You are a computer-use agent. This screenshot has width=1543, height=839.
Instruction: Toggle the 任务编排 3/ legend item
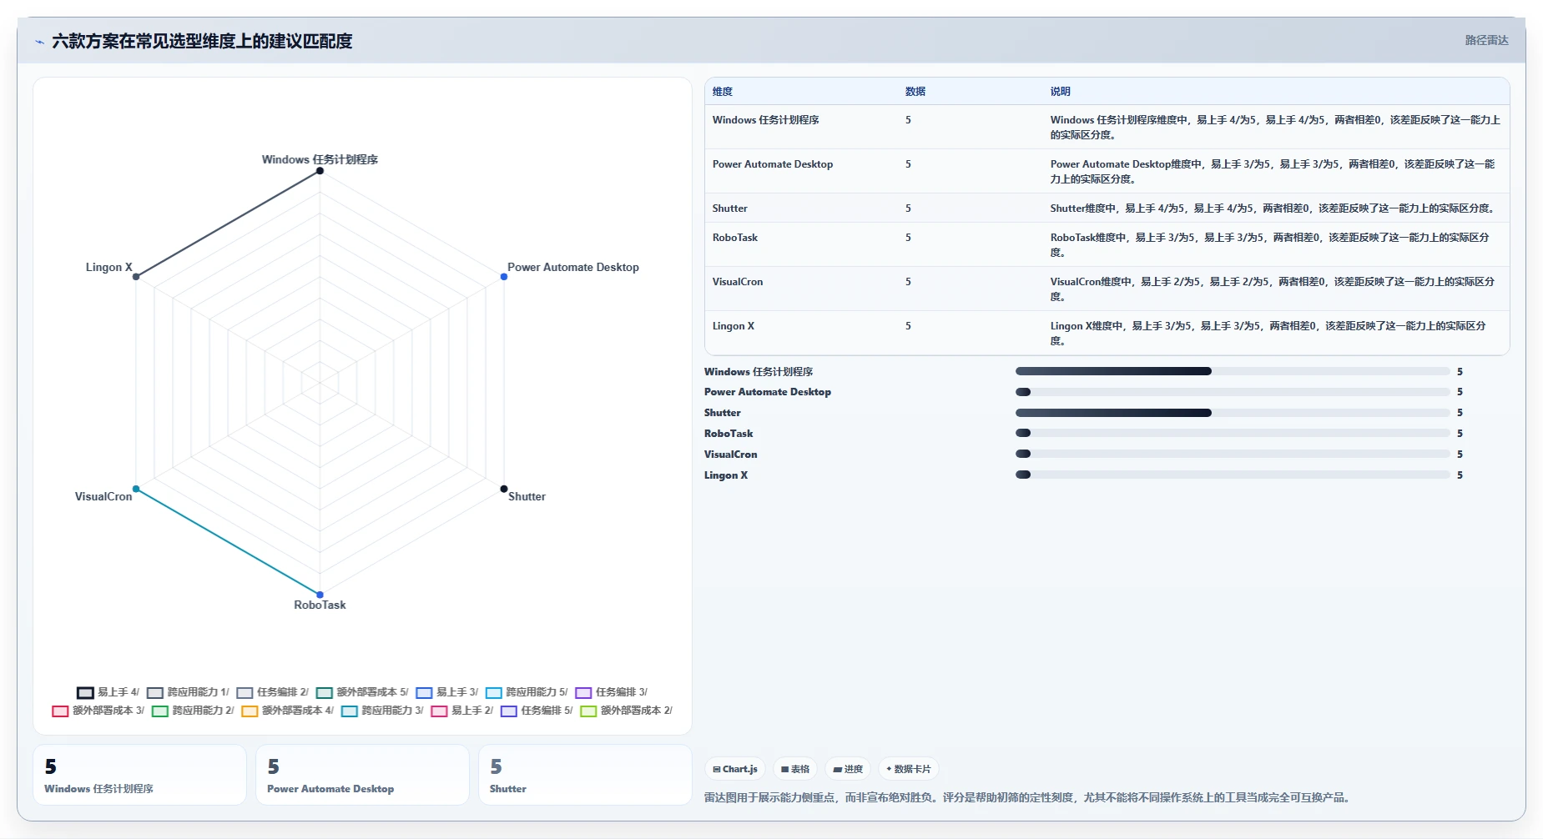coord(611,692)
